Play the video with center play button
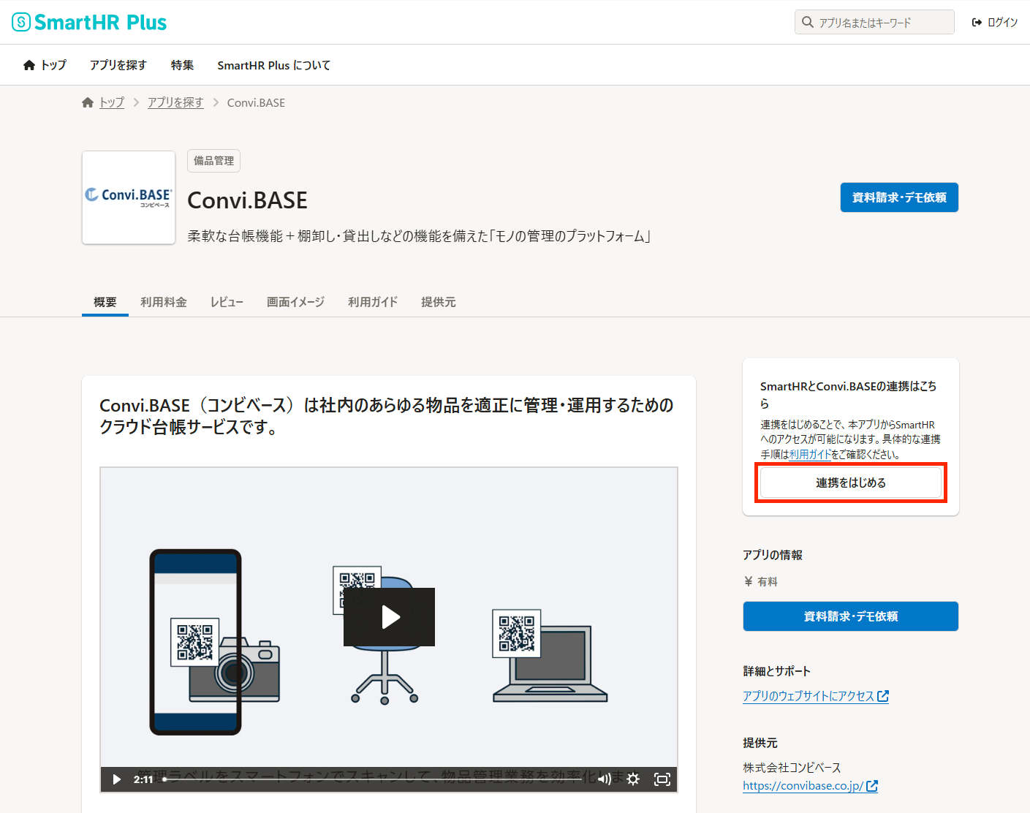This screenshot has height=813, width=1030. 389,617
